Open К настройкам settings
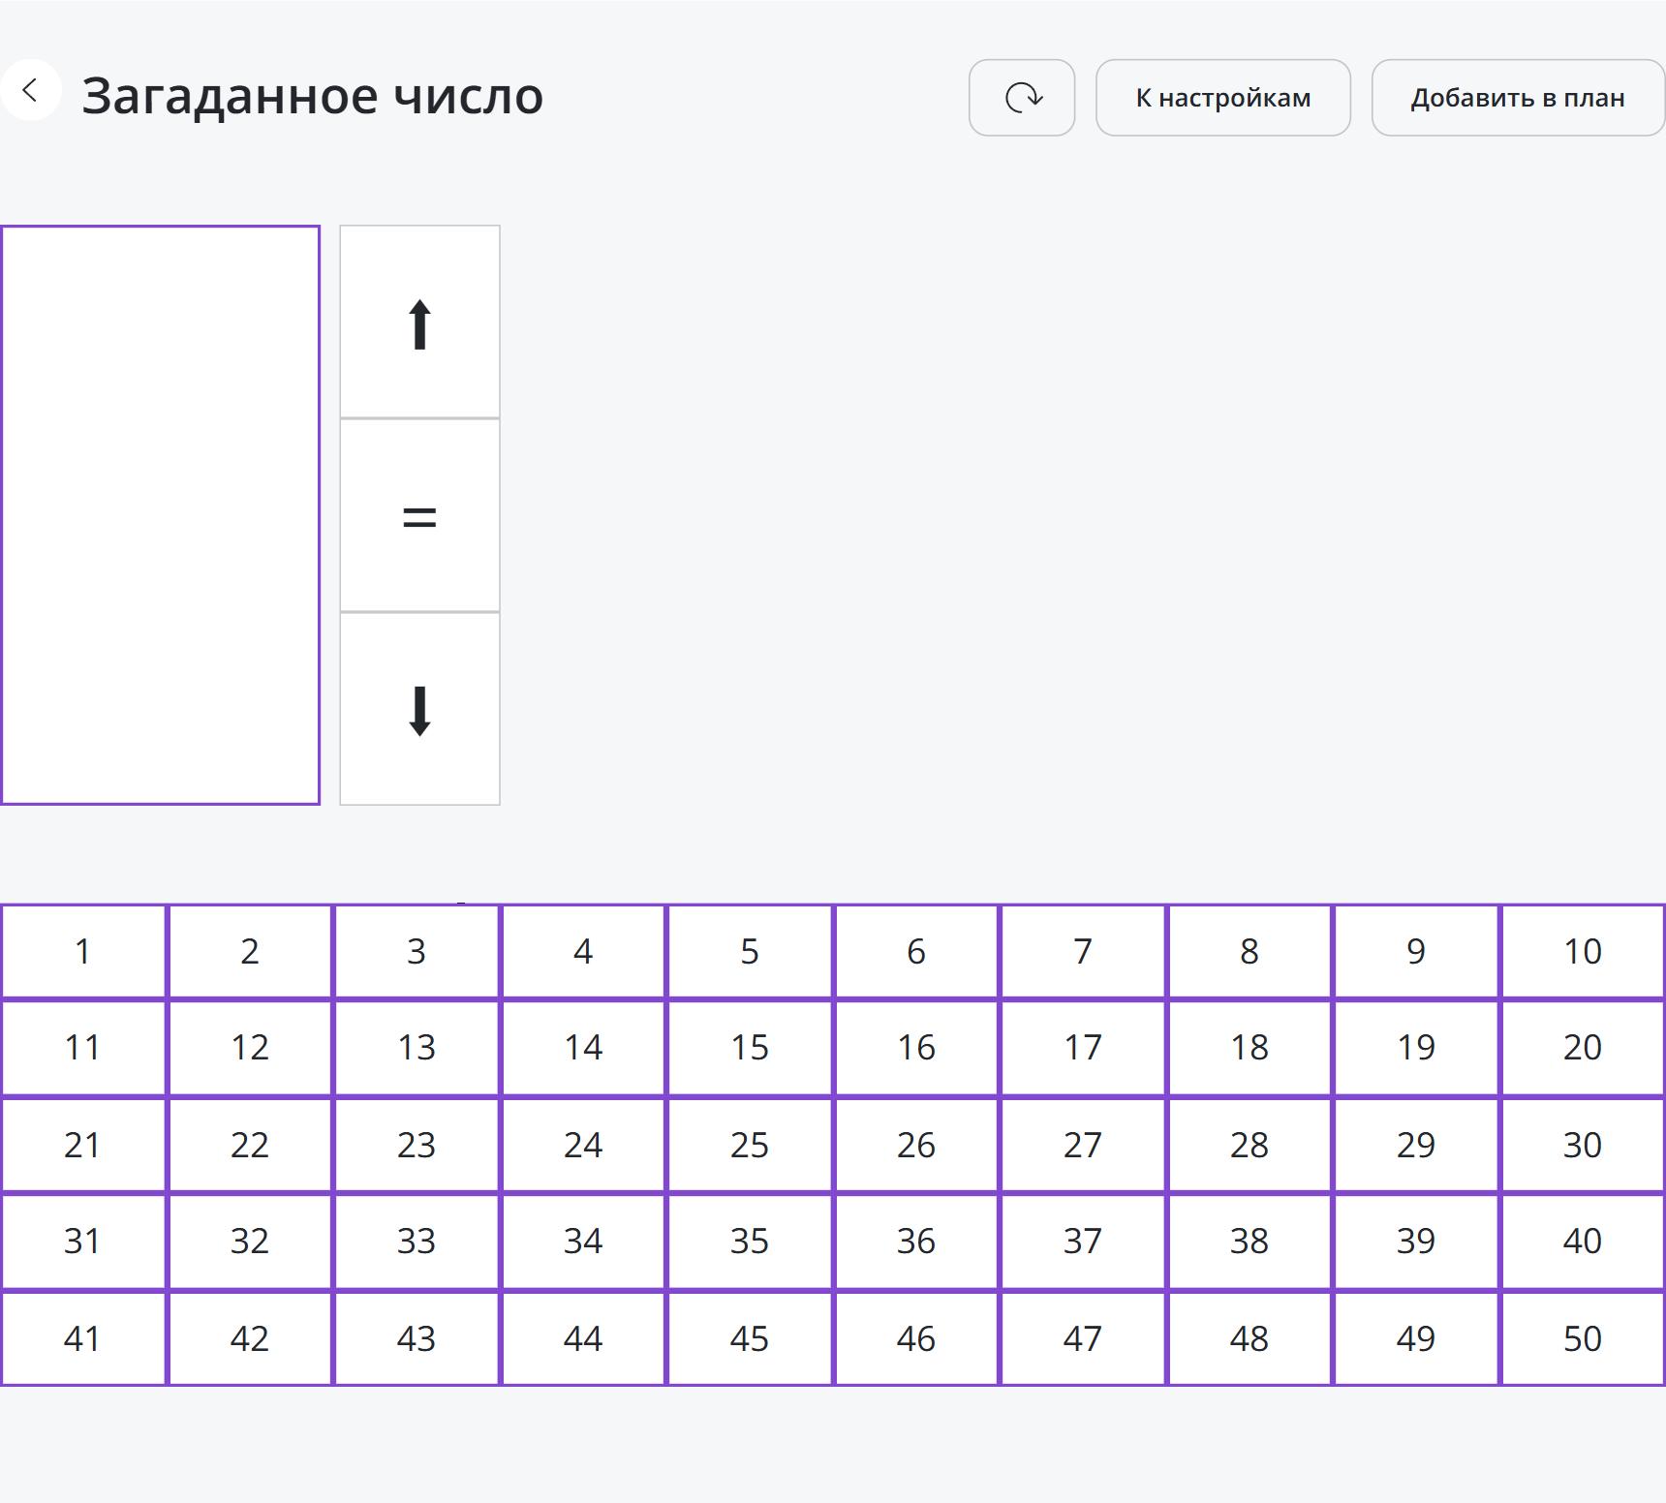 pyautogui.click(x=1223, y=98)
